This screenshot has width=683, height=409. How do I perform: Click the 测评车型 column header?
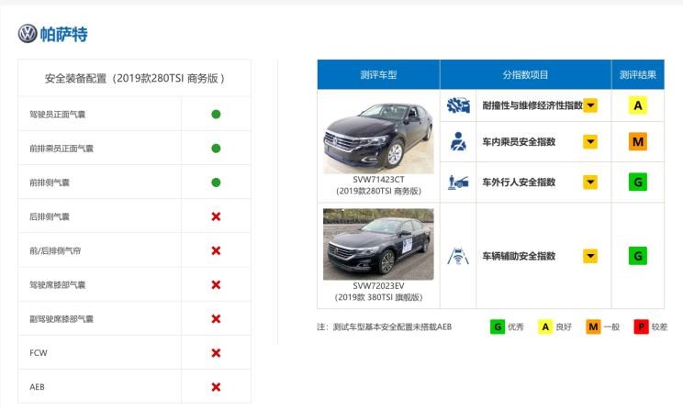click(x=378, y=74)
